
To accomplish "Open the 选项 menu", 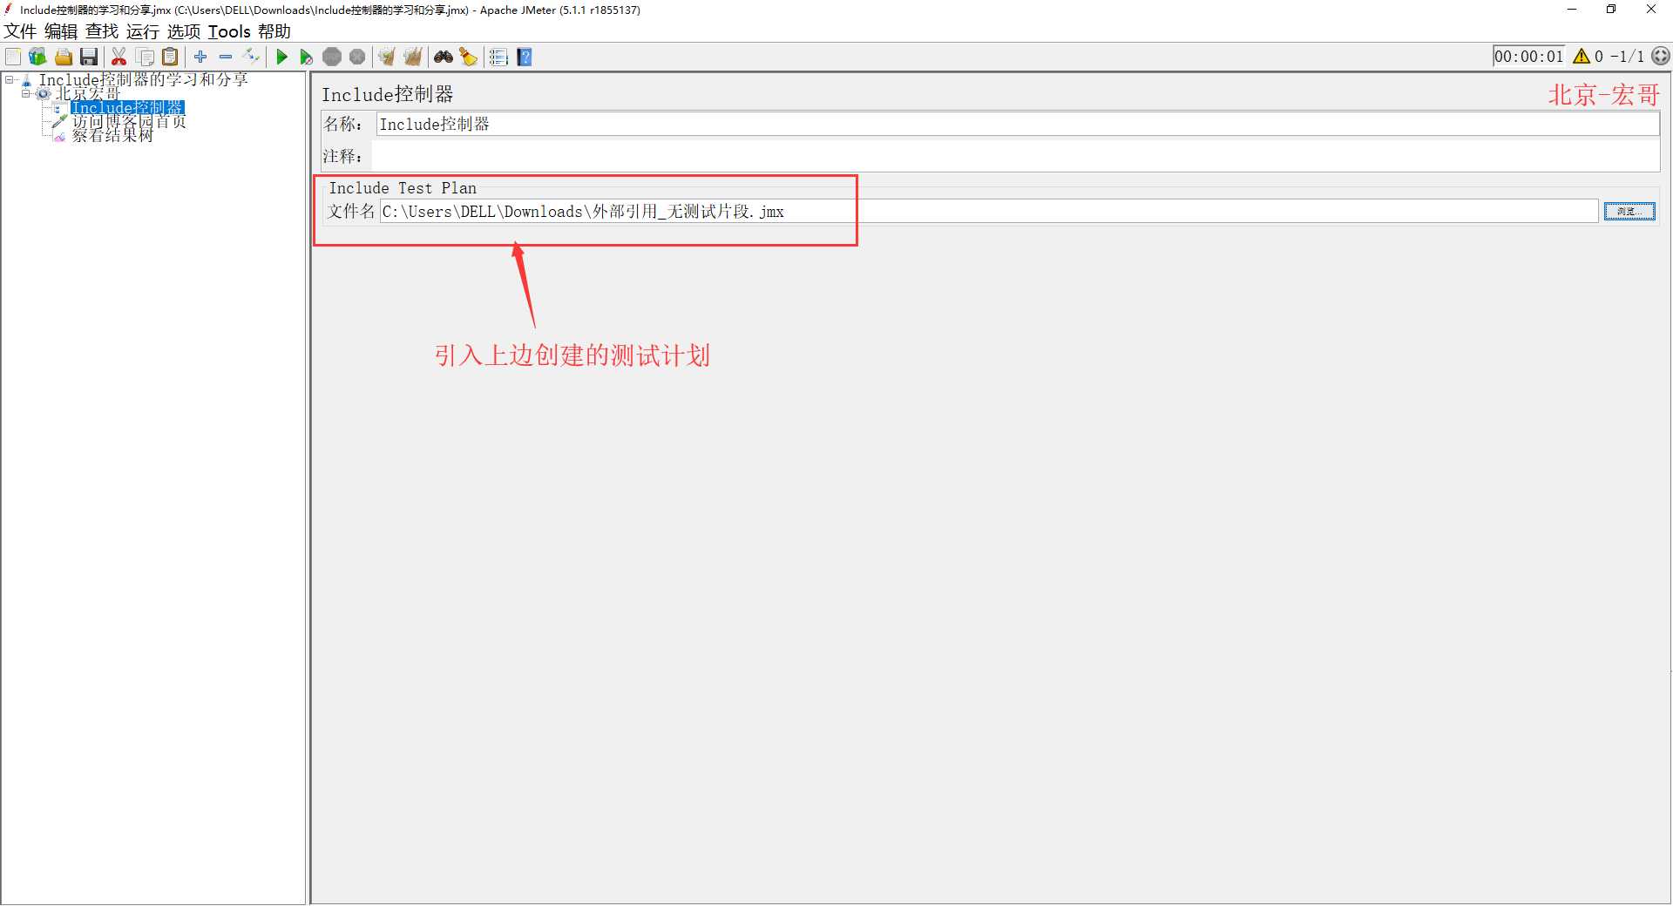I will coord(184,32).
